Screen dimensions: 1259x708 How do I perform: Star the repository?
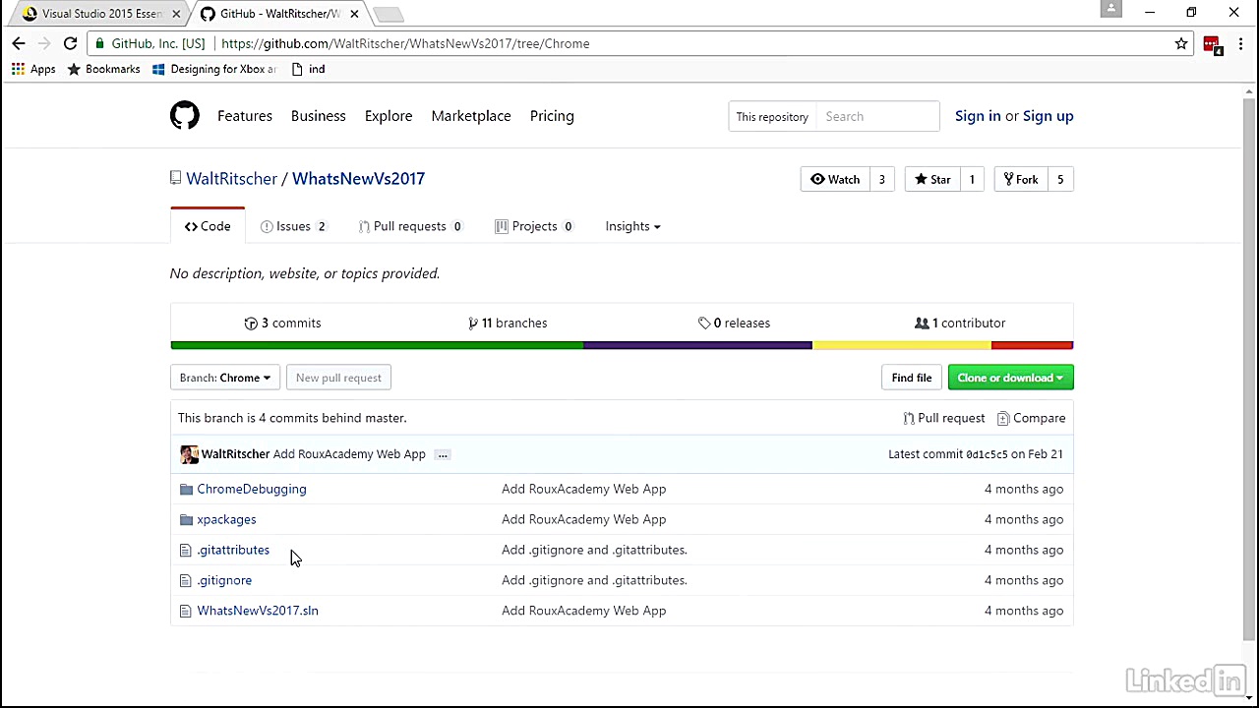pyautogui.click(x=932, y=179)
